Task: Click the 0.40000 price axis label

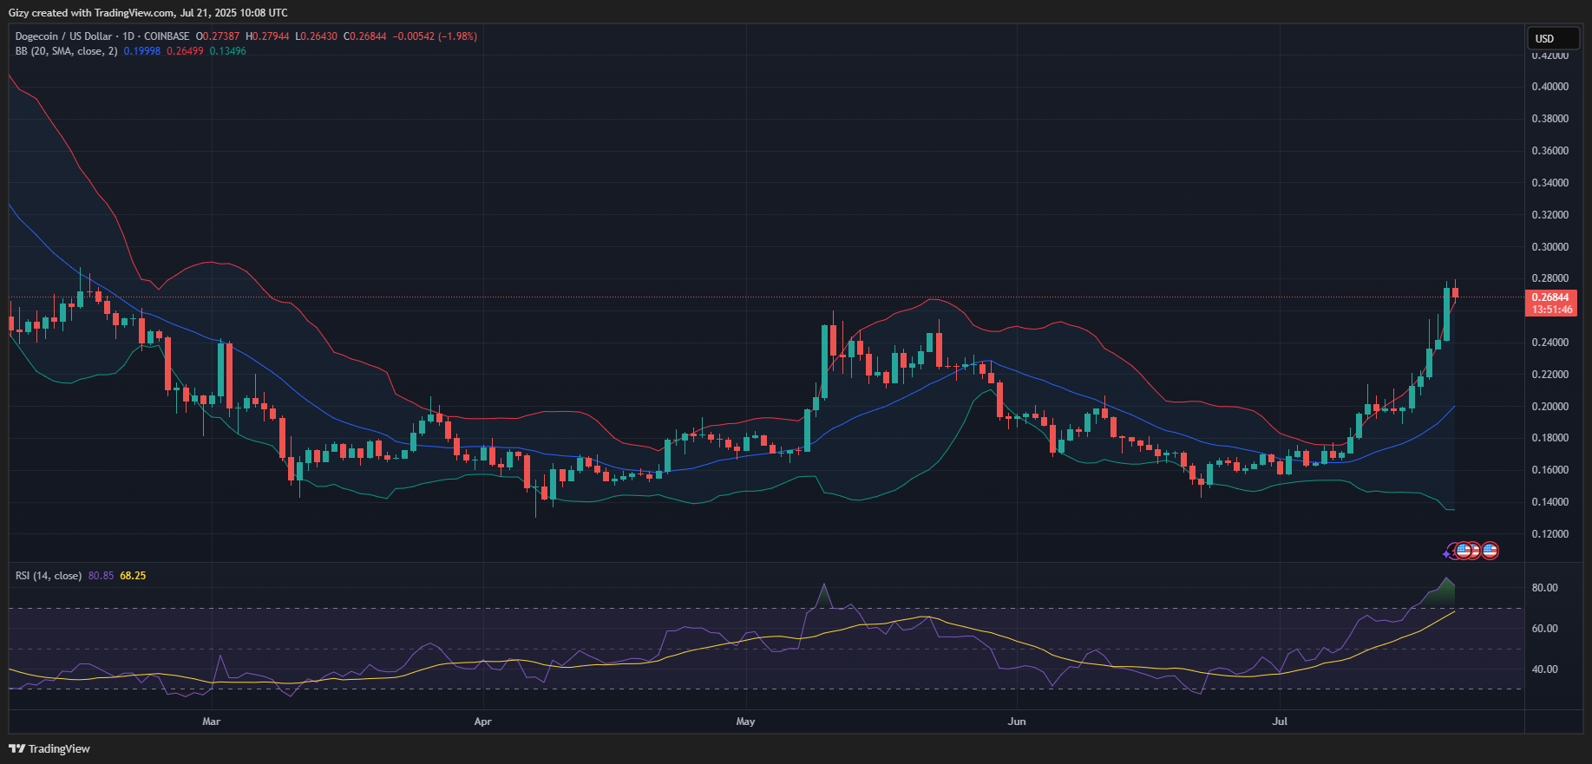Action: tap(1550, 87)
